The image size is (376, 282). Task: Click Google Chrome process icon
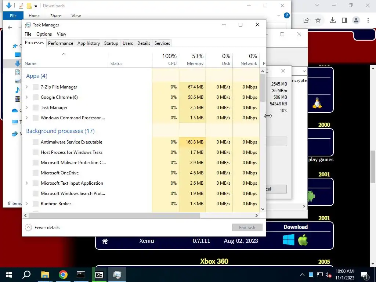36,97
